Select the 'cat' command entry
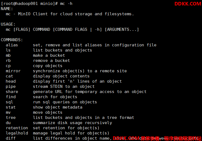 tap(9, 76)
